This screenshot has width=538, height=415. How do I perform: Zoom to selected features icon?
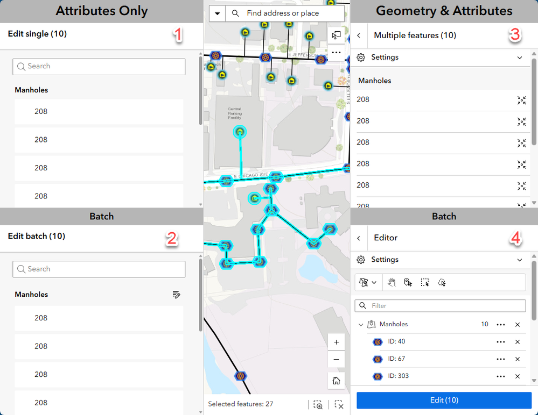pyautogui.click(x=318, y=405)
